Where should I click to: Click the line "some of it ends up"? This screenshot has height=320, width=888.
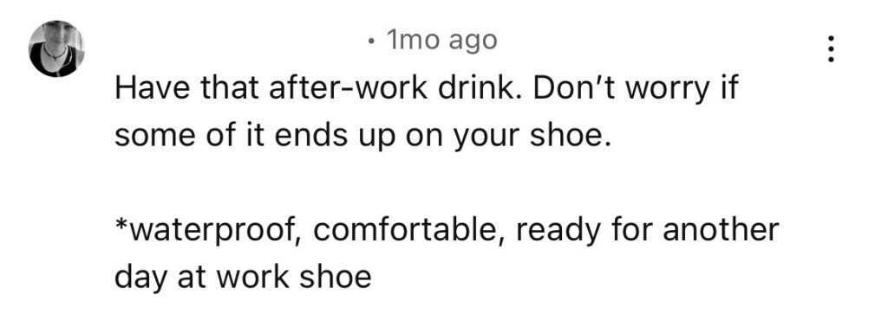pyautogui.click(x=256, y=138)
